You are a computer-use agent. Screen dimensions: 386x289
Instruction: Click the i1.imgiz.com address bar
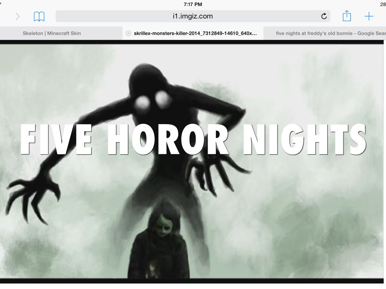[192, 16]
